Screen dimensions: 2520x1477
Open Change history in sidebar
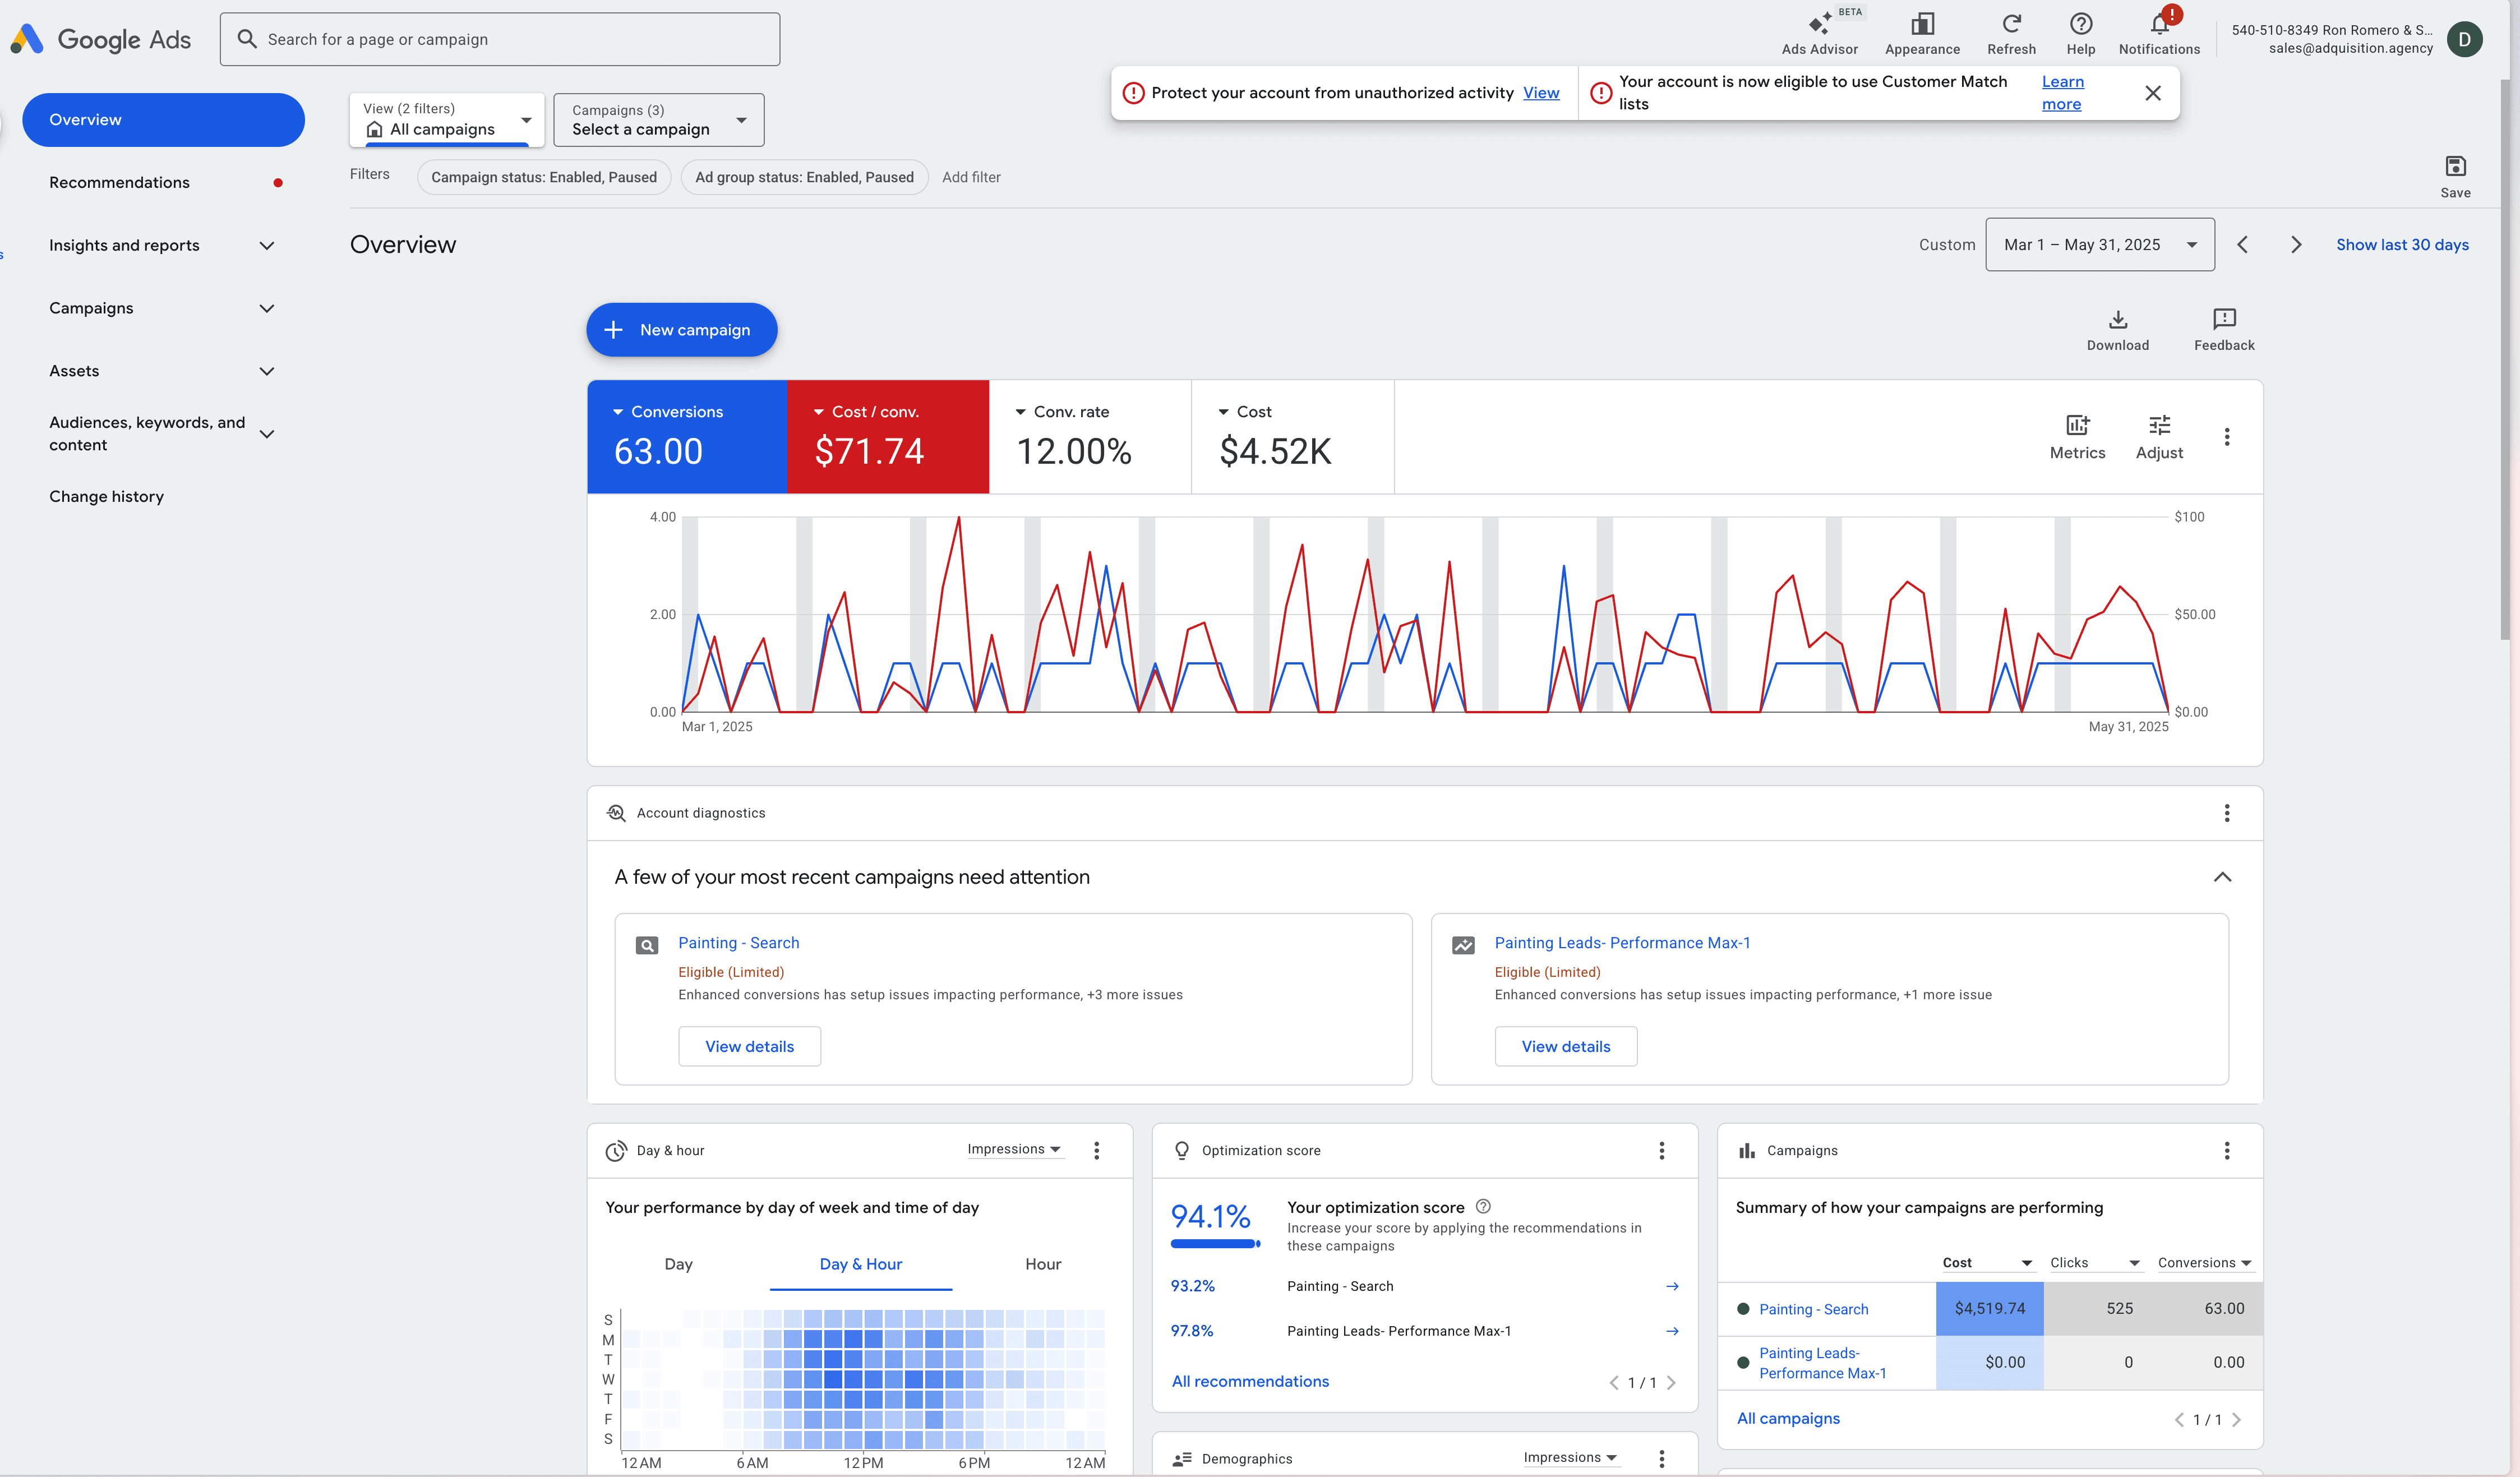[107, 497]
